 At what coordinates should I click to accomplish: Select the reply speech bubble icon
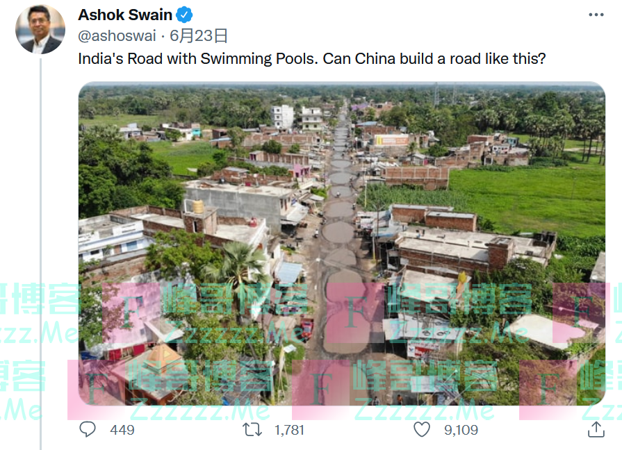tap(88, 429)
